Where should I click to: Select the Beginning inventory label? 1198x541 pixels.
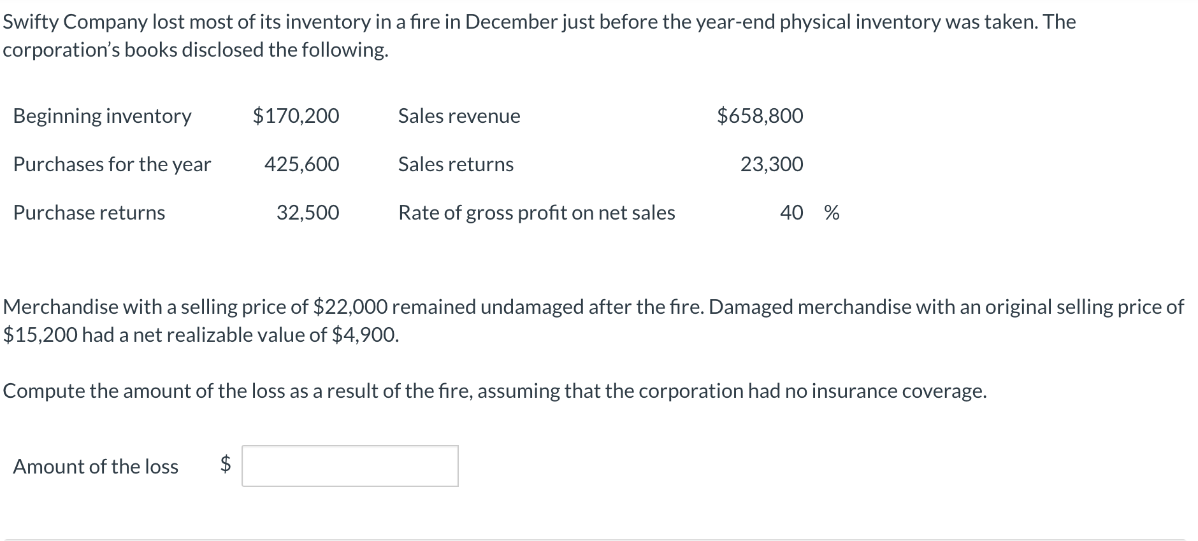coord(102,116)
